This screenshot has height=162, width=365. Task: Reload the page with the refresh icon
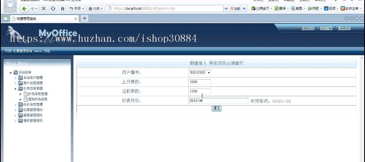tap(53, 9)
